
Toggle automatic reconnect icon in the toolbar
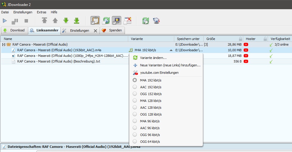point(106,20)
